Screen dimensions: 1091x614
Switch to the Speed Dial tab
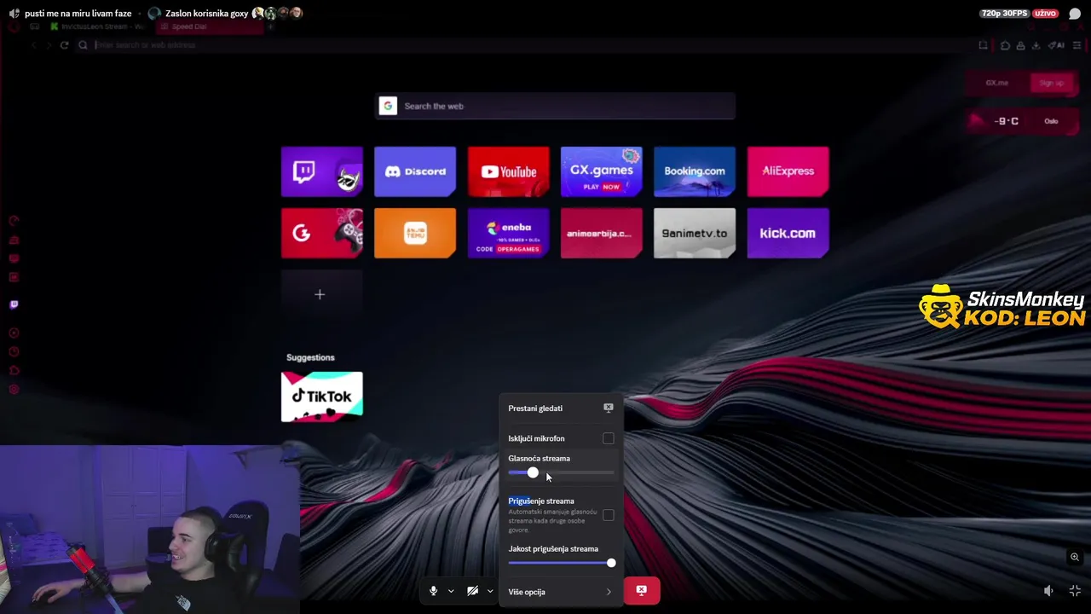click(x=209, y=26)
